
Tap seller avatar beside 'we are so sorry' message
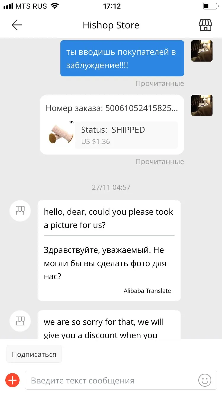(20, 321)
